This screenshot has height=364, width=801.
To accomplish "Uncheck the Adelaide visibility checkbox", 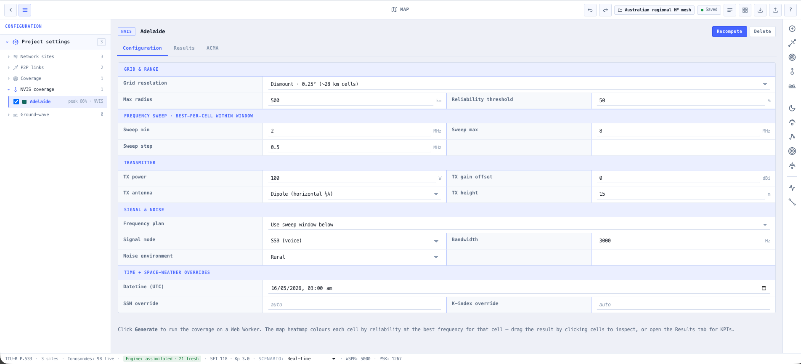I will (x=16, y=101).
